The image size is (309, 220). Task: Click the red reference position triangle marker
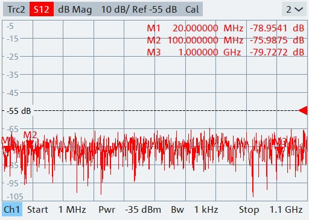pos(303,110)
